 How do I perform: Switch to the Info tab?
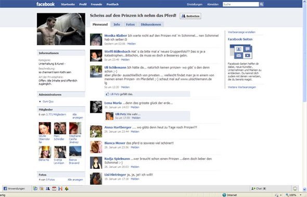pyautogui.click(x=117, y=24)
